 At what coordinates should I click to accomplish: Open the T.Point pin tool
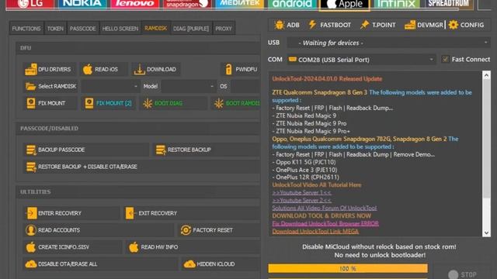[x=377, y=25]
